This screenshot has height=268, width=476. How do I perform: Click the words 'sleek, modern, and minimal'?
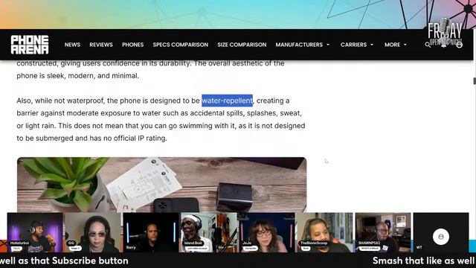pyautogui.click(x=92, y=76)
